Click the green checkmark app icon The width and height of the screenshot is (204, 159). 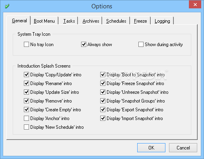pos(7,6)
